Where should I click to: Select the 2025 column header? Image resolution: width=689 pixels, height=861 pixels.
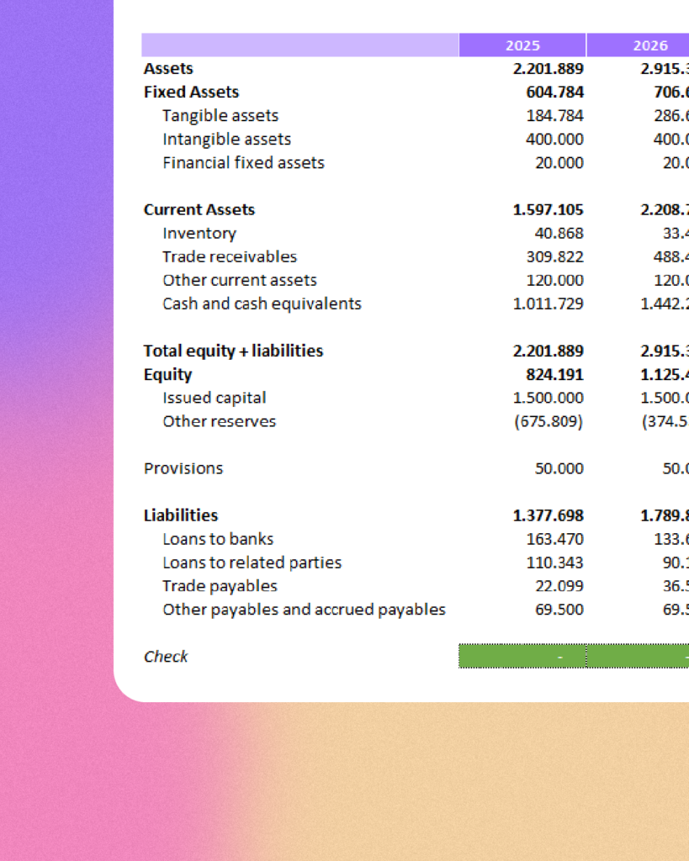[522, 45]
